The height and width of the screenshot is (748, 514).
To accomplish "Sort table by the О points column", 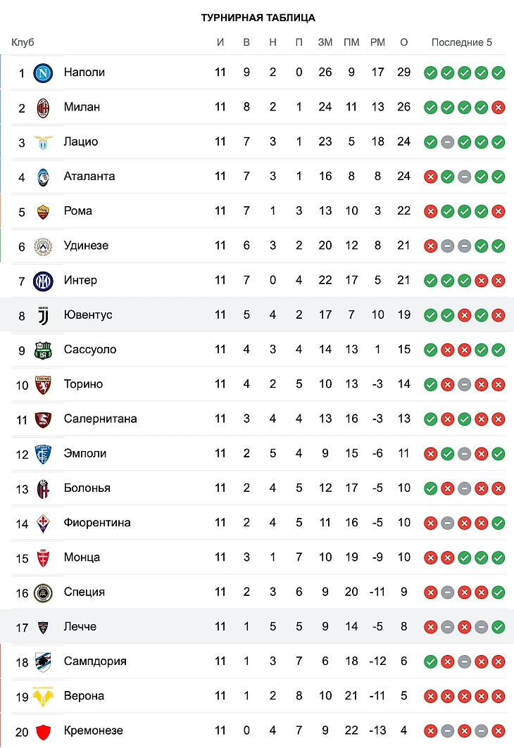I will (403, 42).
